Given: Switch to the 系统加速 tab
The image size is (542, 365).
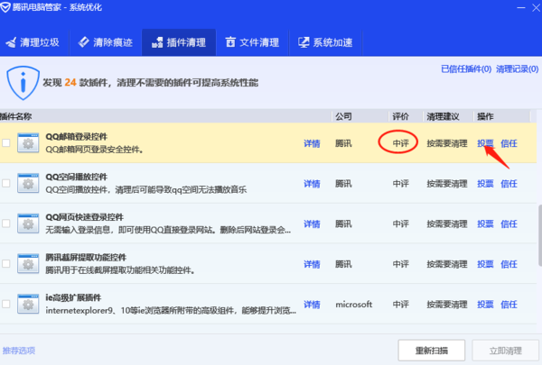Looking at the screenshot, I should coord(326,41).
